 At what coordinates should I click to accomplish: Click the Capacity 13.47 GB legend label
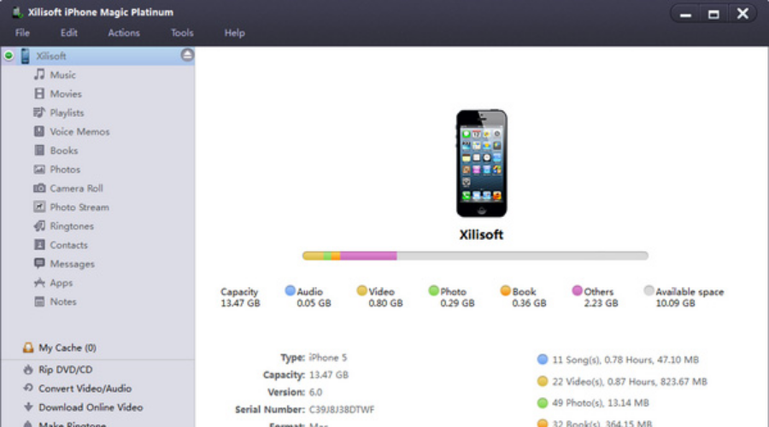(240, 297)
